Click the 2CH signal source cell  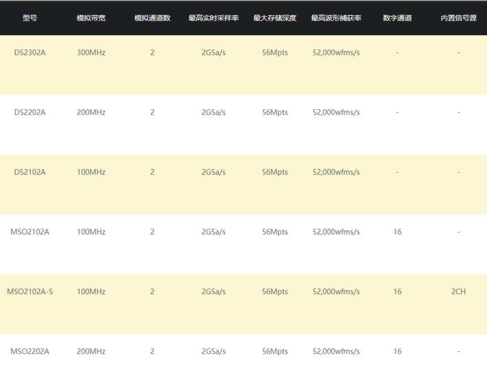459,292
